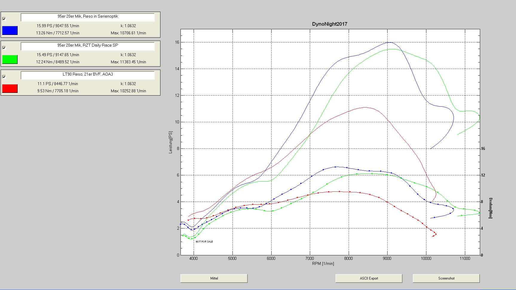Click the ASCII Export button
This screenshot has width=516, height=290.
point(369,278)
